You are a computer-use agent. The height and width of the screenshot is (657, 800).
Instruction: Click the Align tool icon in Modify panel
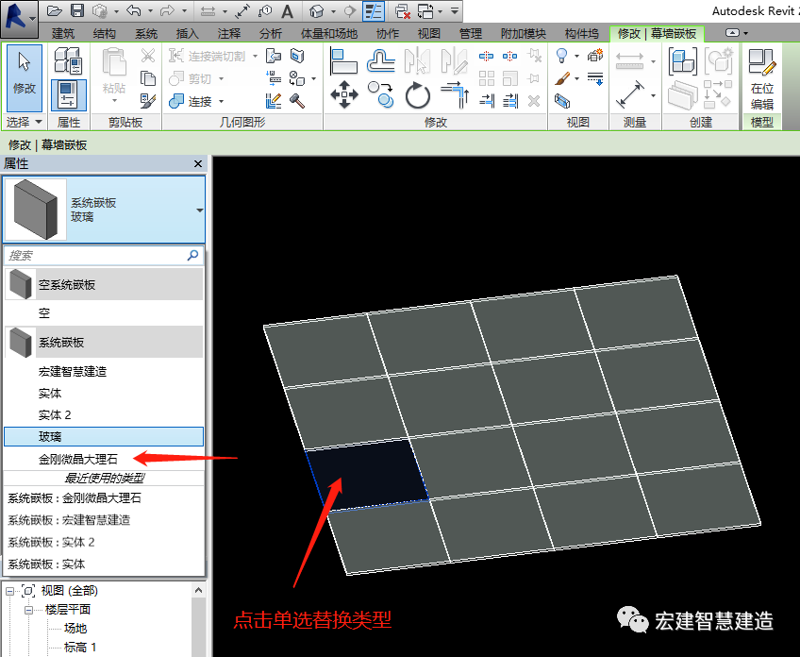[x=343, y=60]
